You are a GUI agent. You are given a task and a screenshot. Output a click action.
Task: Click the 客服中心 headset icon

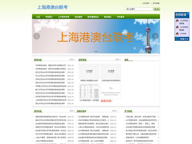(177, 39)
